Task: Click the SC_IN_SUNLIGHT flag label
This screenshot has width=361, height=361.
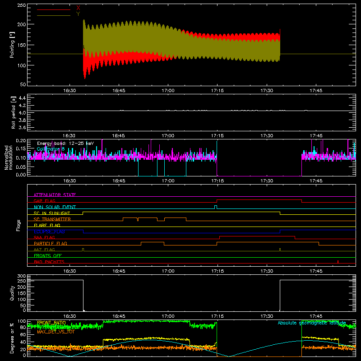Action: [52, 213]
